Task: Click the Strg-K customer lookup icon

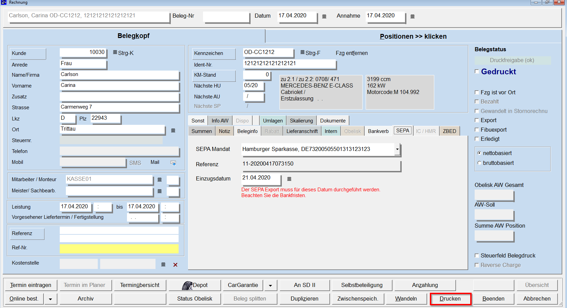Action: [115, 53]
